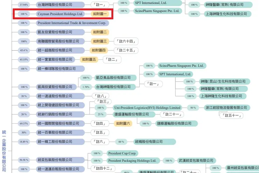The image size is (259, 173).
Task: Select the 「註四」 note box
Action: (100, 123)
